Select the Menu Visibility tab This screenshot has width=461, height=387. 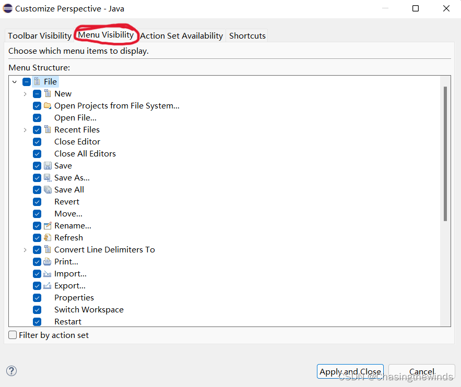106,34
